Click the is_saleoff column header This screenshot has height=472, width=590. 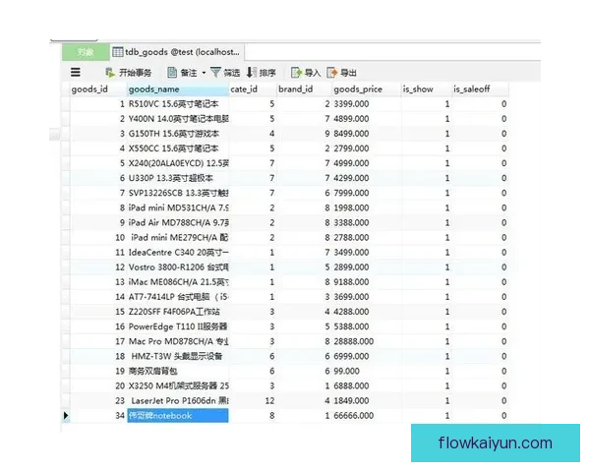pos(480,89)
